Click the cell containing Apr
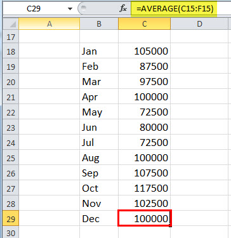 [99, 96]
